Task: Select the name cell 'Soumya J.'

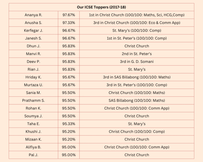Action: 33,116
